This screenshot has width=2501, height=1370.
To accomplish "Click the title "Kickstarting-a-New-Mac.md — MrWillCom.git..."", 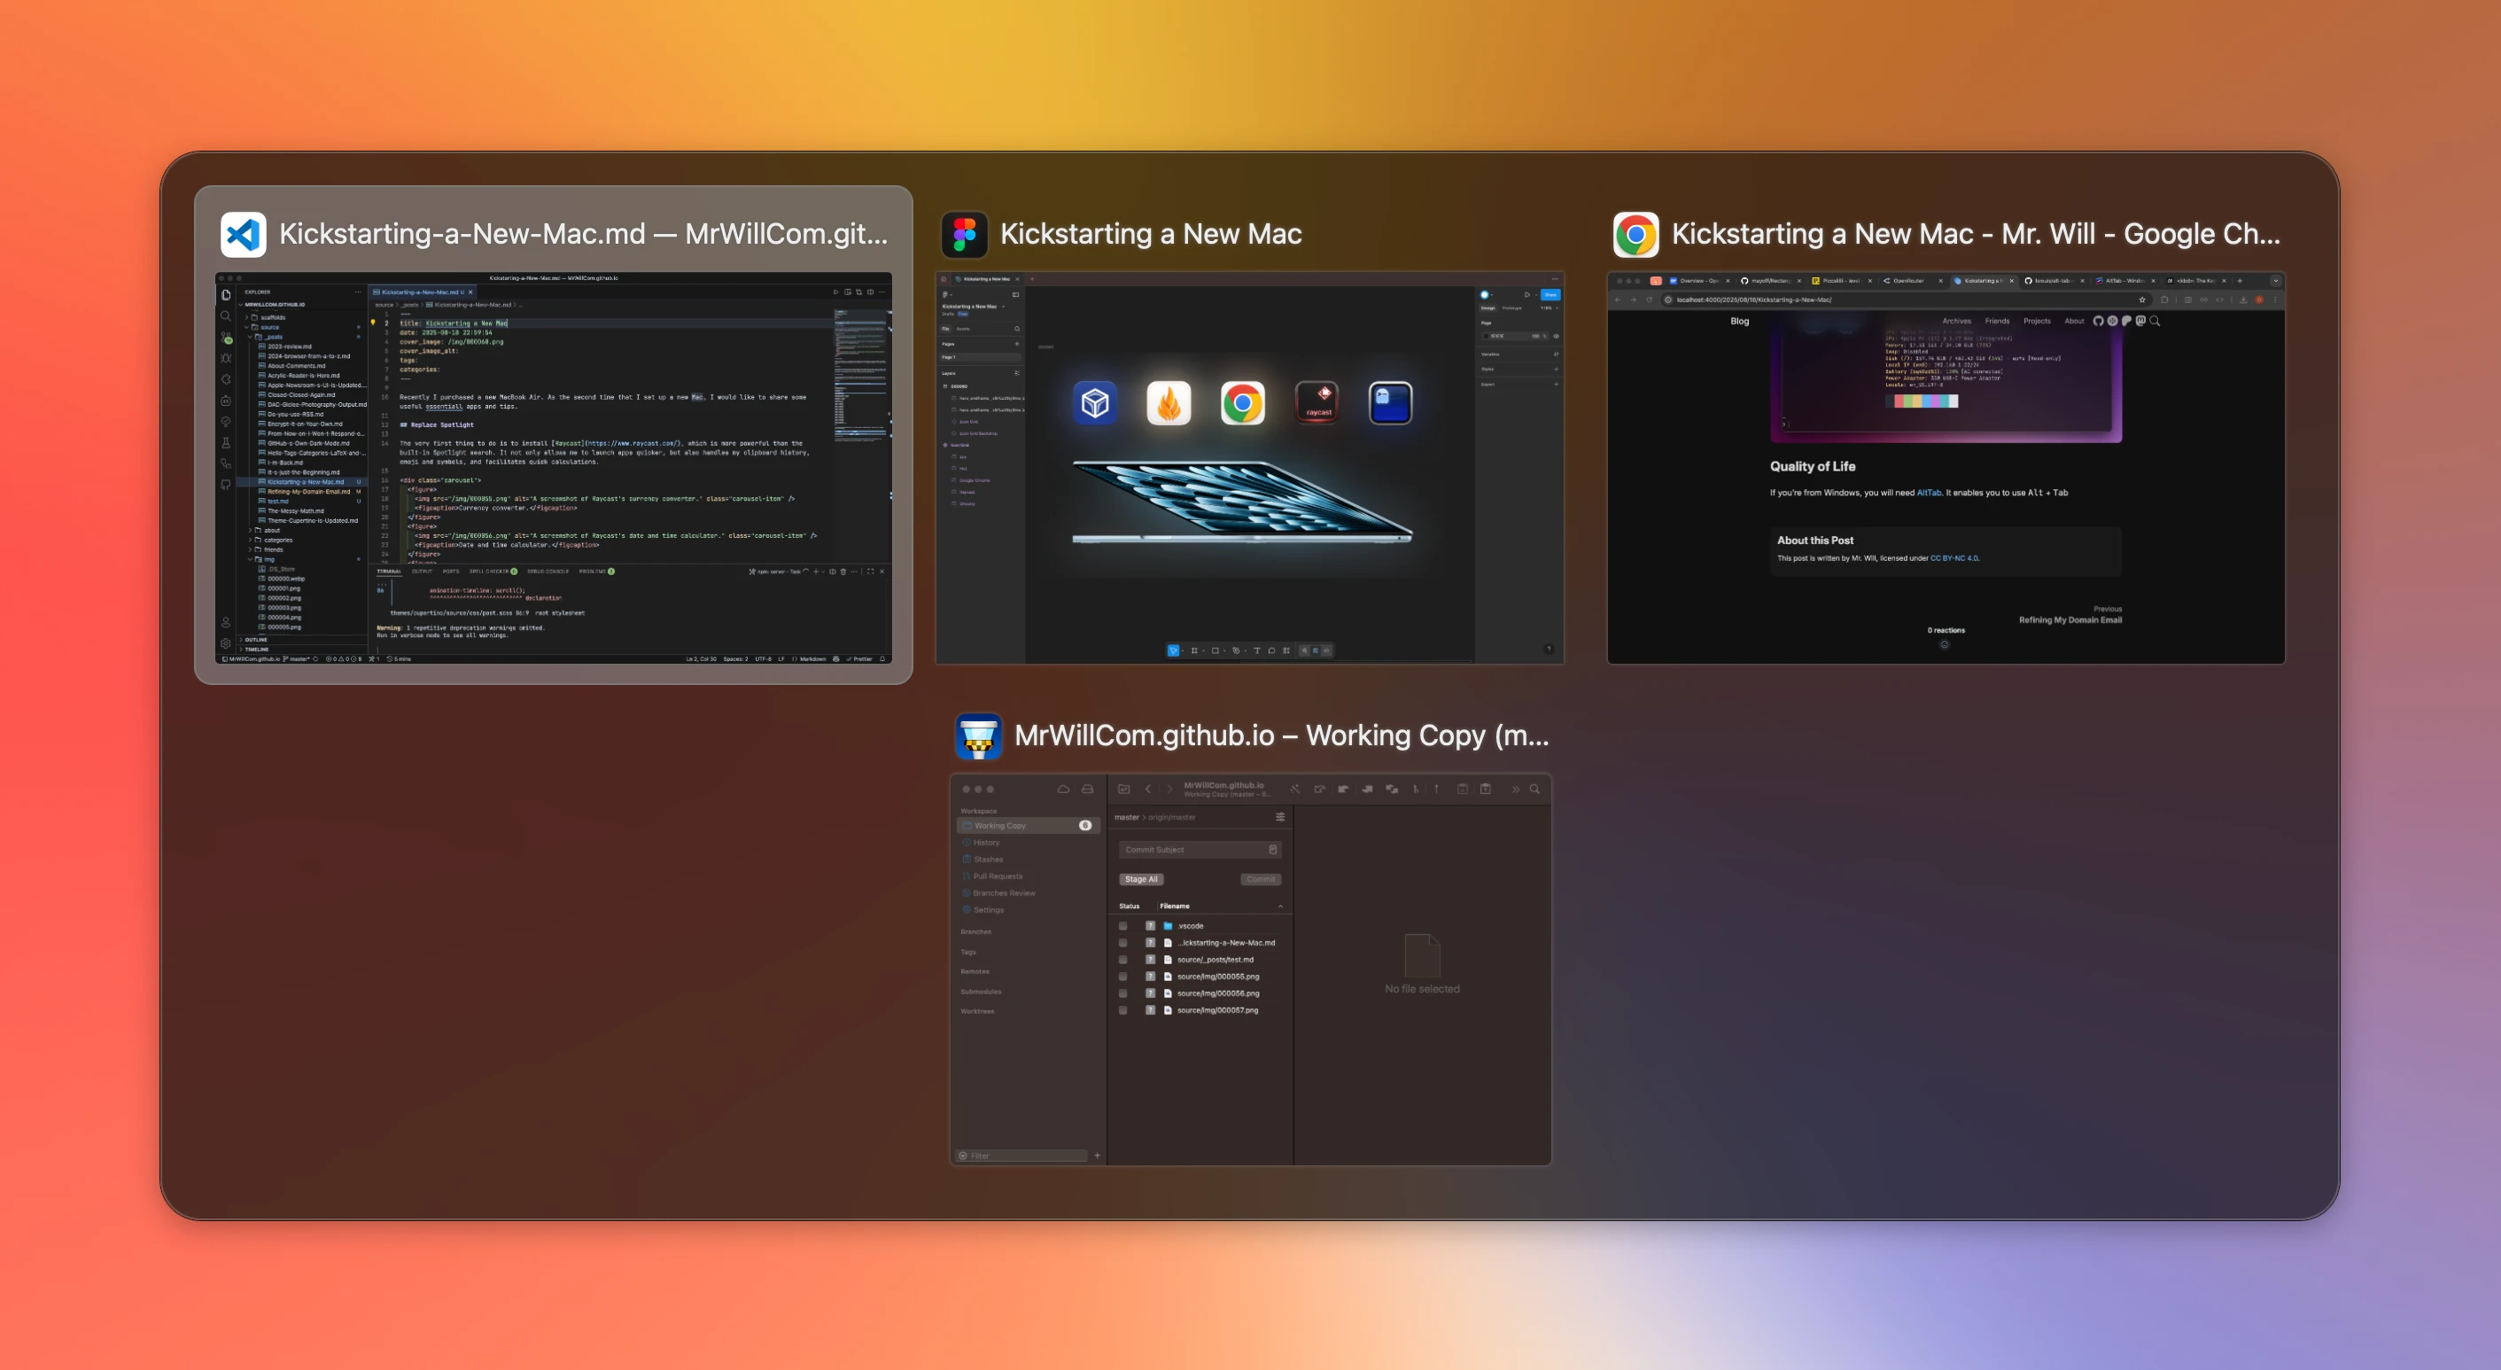I will click(584, 234).
